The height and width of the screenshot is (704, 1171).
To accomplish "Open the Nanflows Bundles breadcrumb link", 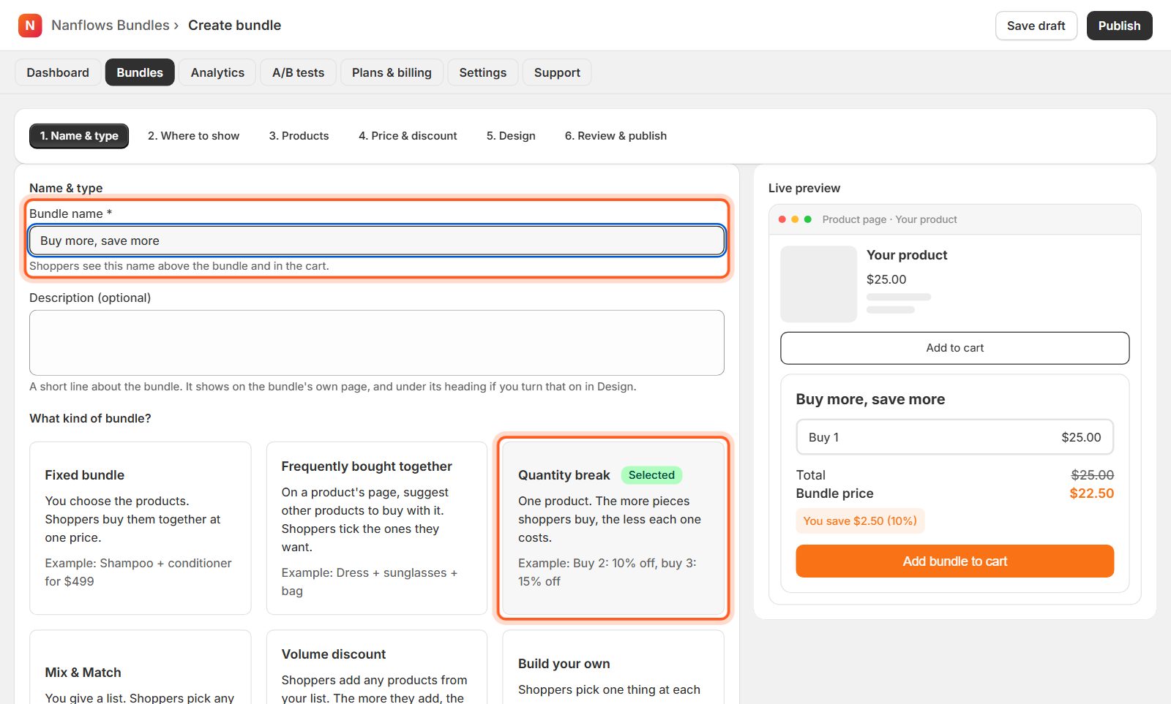I will (x=111, y=26).
